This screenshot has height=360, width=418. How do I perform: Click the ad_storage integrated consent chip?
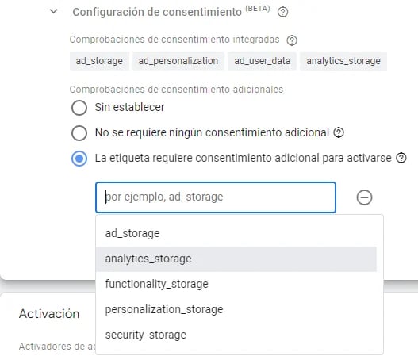[99, 61]
